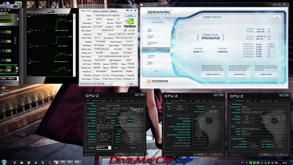The image size is (293, 165).
Task: Click OK in the middle CPU-Z window
Action: pyautogui.click(x=216, y=154)
